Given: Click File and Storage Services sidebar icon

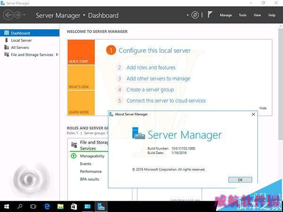Looking at the screenshot, I should point(7,55).
